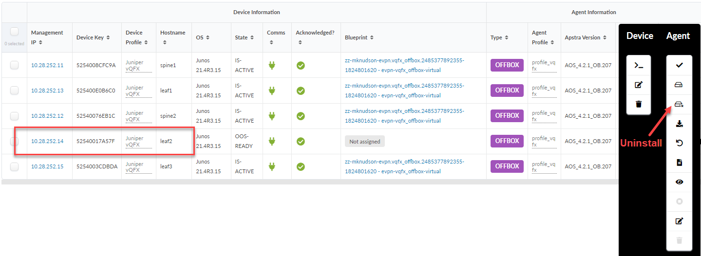Viewport: 701px width, 256px height.
Task: Click the Agent download icon
Action: tap(679, 124)
